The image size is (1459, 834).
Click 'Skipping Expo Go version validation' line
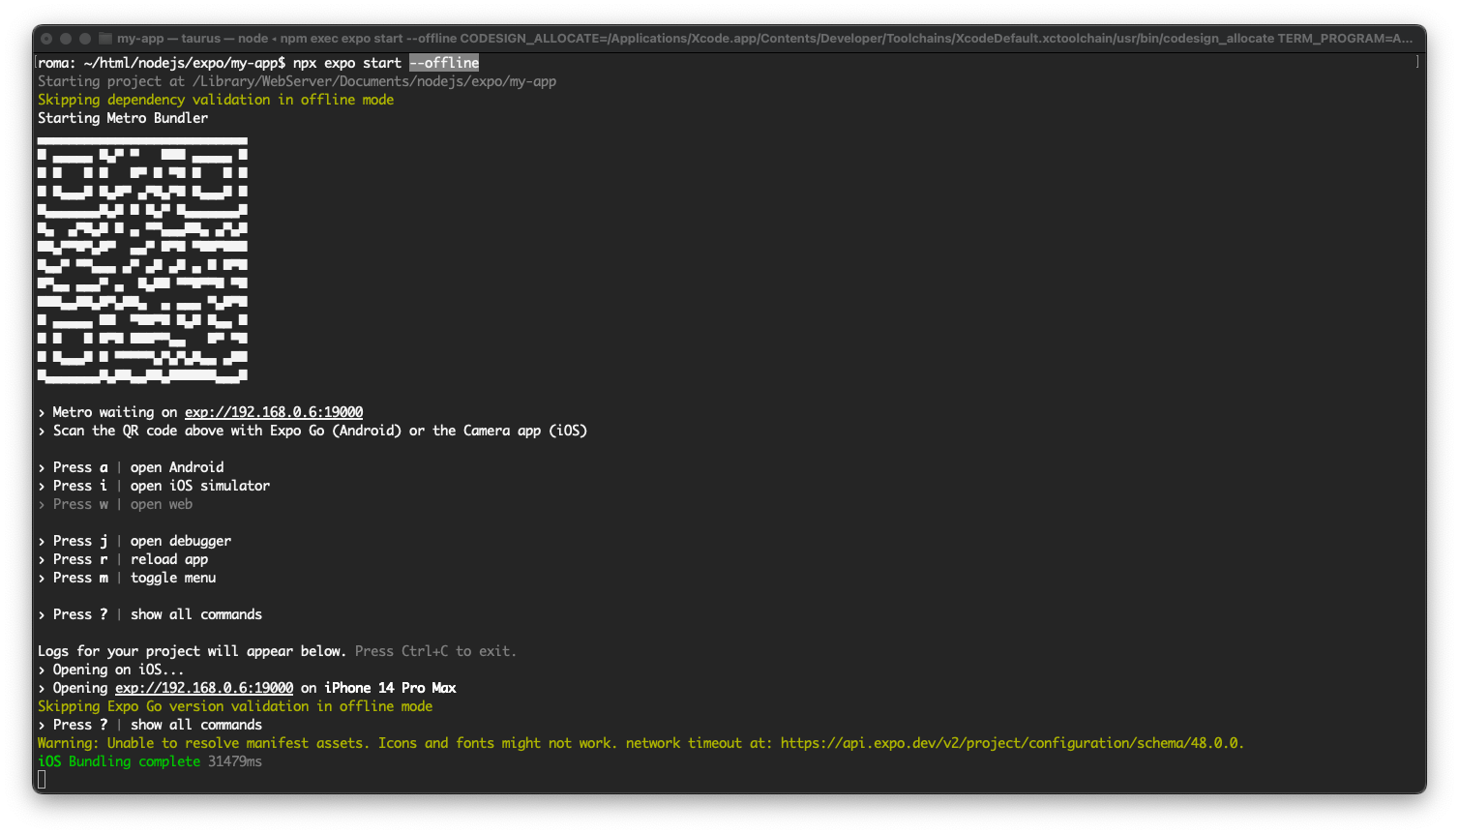[x=235, y=706]
